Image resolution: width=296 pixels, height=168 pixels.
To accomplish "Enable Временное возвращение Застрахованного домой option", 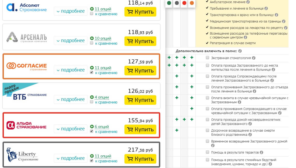I will (x=208, y=141).
